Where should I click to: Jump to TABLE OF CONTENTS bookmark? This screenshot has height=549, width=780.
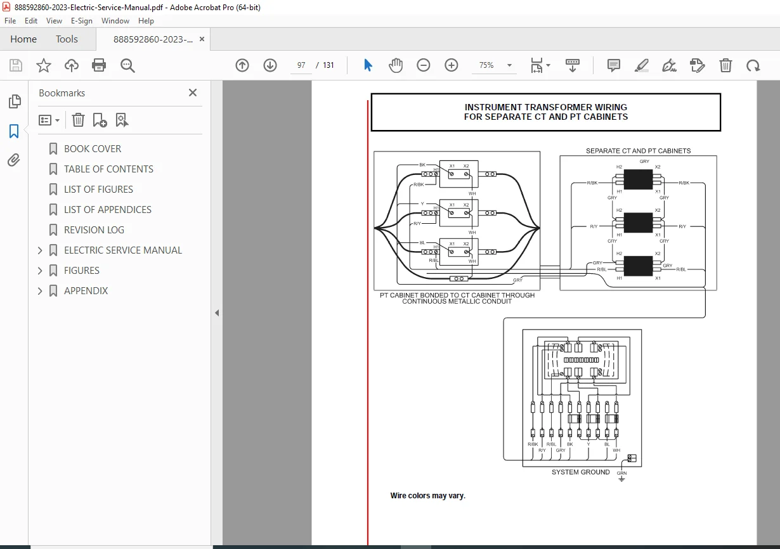(x=108, y=169)
